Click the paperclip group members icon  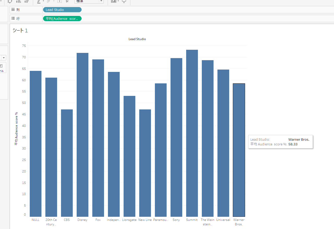pos(48,1)
